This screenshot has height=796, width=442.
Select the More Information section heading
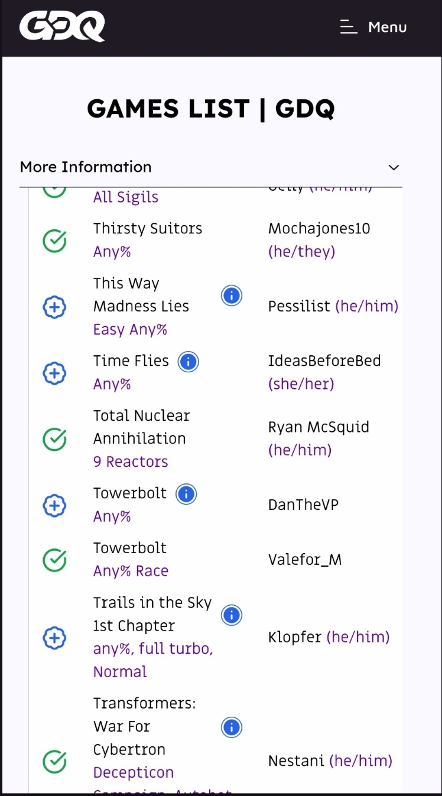[x=86, y=167]
